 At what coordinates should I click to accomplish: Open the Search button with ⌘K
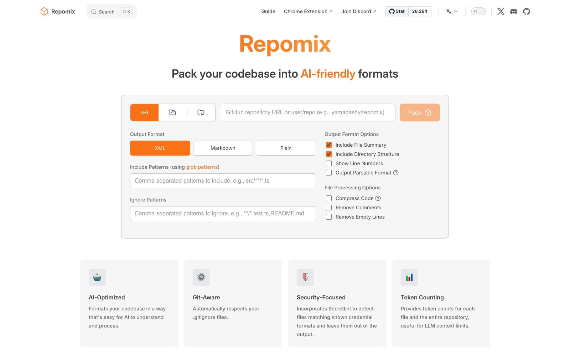(112, 12)
